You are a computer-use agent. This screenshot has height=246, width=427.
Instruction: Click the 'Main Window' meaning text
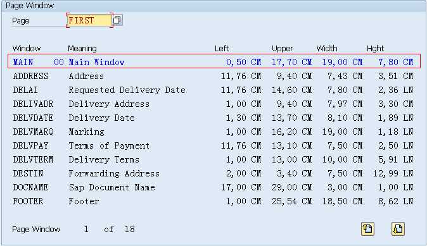(96, 62)
